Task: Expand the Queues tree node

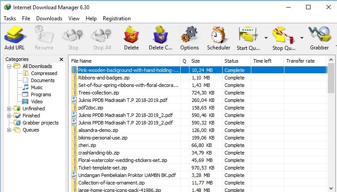Action: click(x=9, y=130)
